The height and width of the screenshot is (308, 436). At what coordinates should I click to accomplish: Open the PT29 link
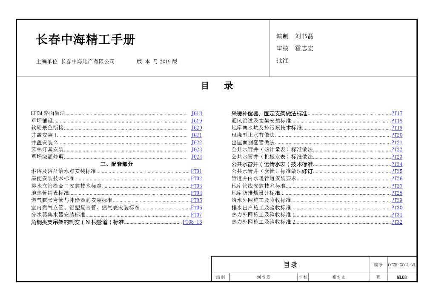coord(397,200)
